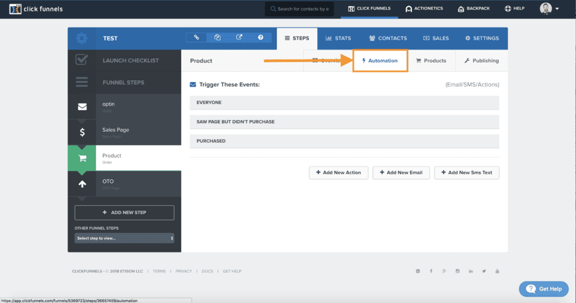Open the Google Plus footer icon
Screen dimensions: 576x303
click(444, 271)
